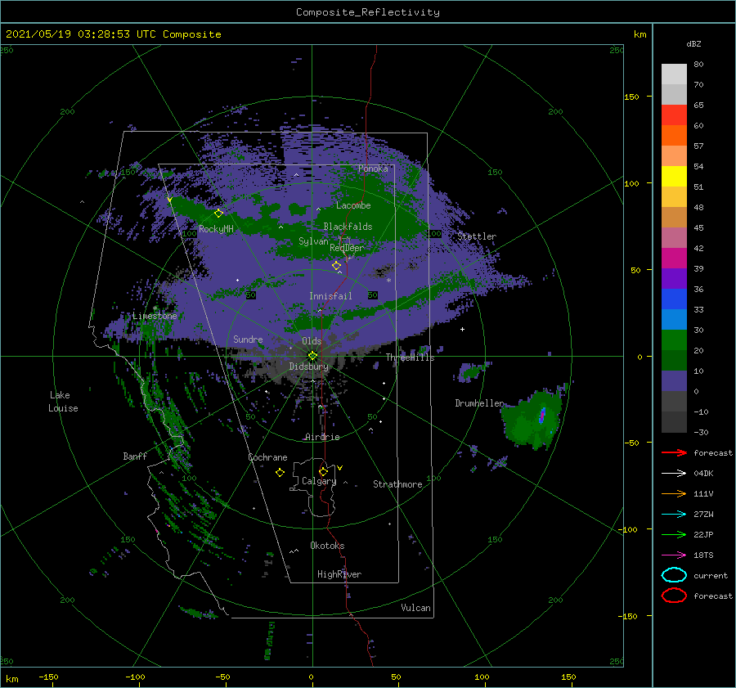Click the Ponoka label
This screenshot has height=688, width=736.
click(x=373, y=169)
